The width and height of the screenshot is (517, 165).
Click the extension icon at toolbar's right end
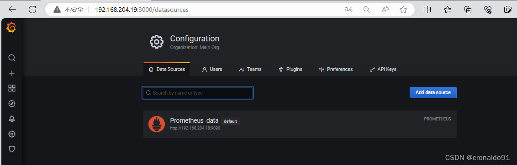(508, 10)
